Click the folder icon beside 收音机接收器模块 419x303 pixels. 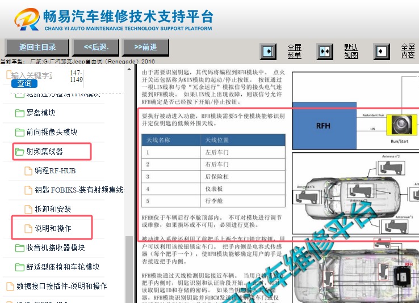tap(19, 248)
